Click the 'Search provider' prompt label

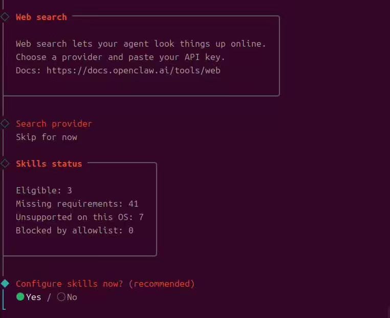[x=54, y=124]
